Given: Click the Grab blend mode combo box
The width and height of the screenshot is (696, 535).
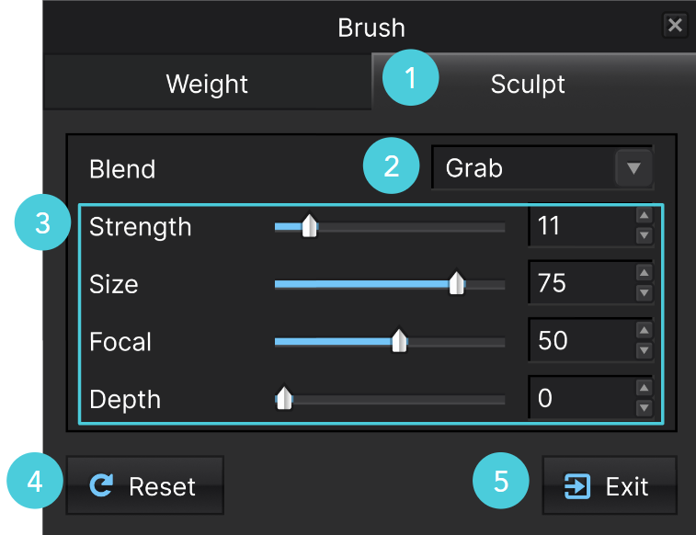Looking at the screenshot, I should [542, 168].
